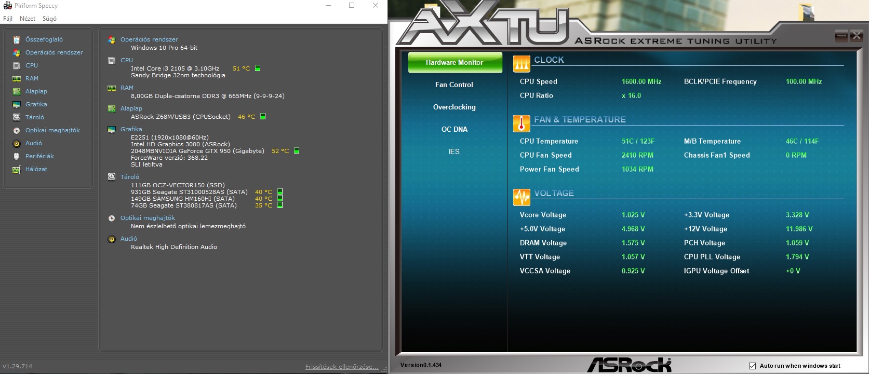The height and width of the screenshot is (374, 869).
Task: Click the motherboard temperature indicator next to 46 °C
Action: pos(263,116)
